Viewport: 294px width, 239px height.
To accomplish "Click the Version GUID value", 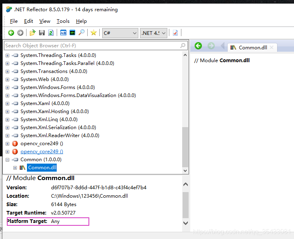I will (x=99, y=187).
